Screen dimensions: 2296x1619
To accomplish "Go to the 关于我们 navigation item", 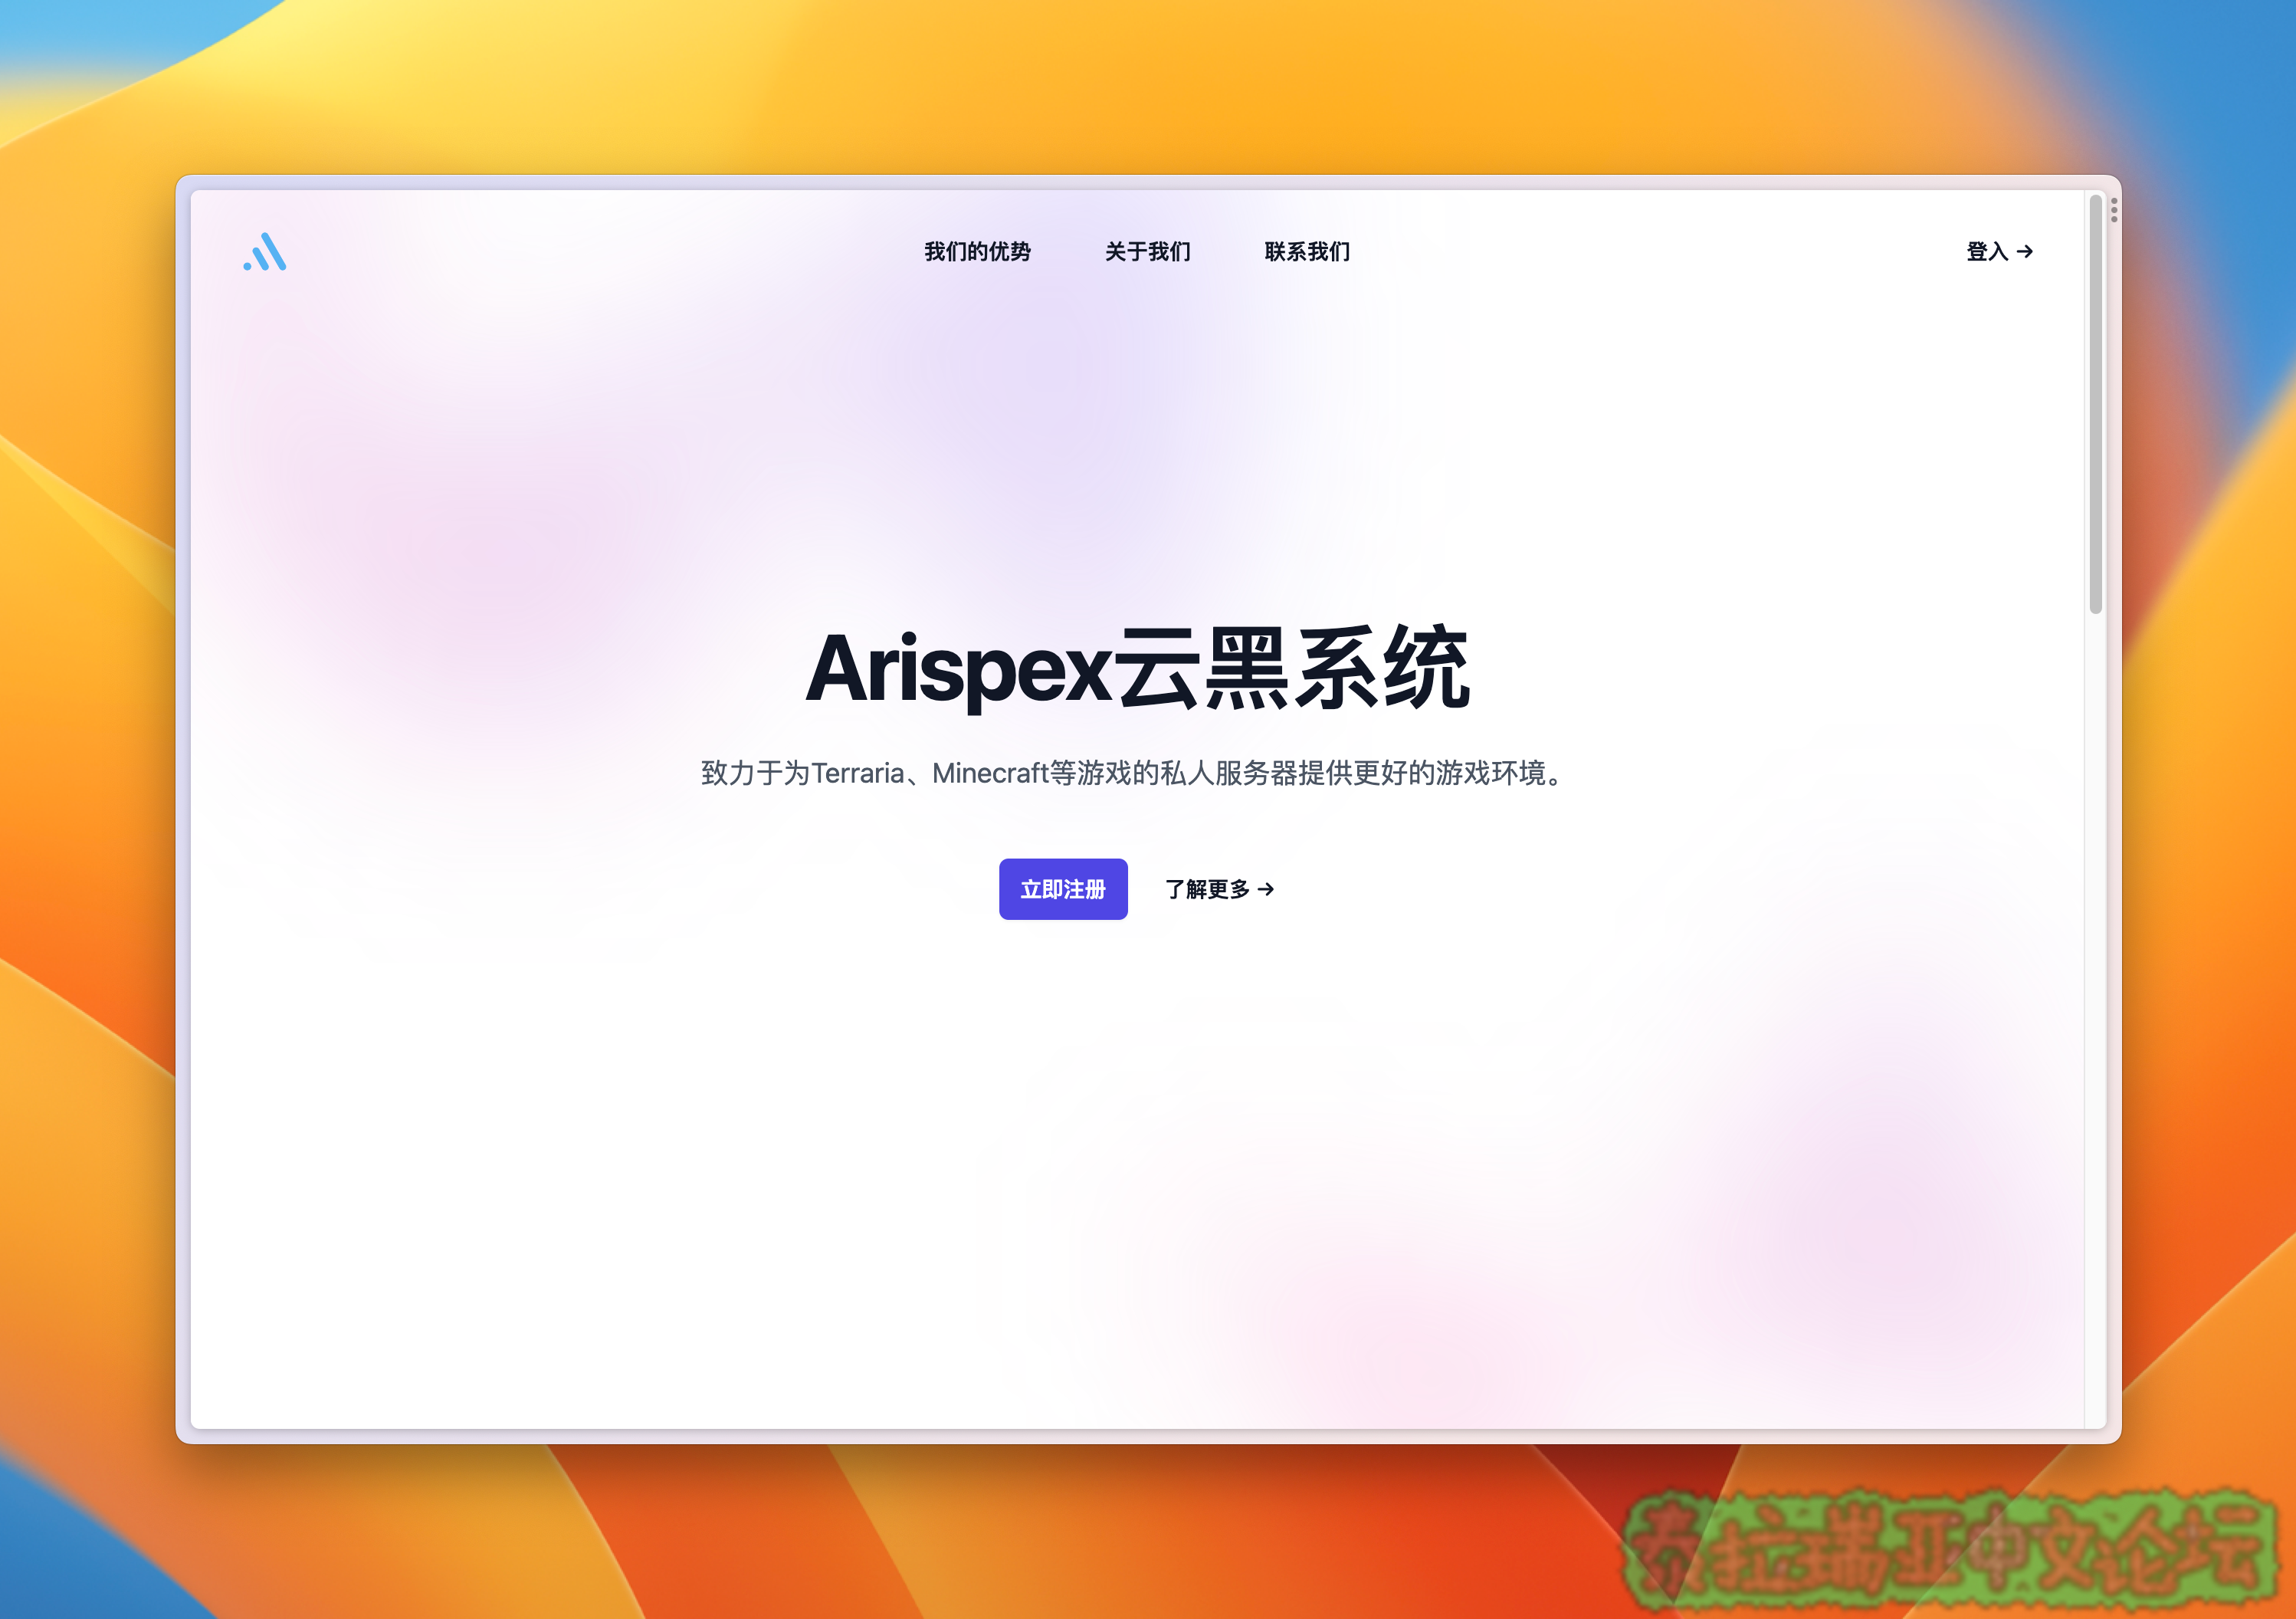I will click(x=1147, y=251).
